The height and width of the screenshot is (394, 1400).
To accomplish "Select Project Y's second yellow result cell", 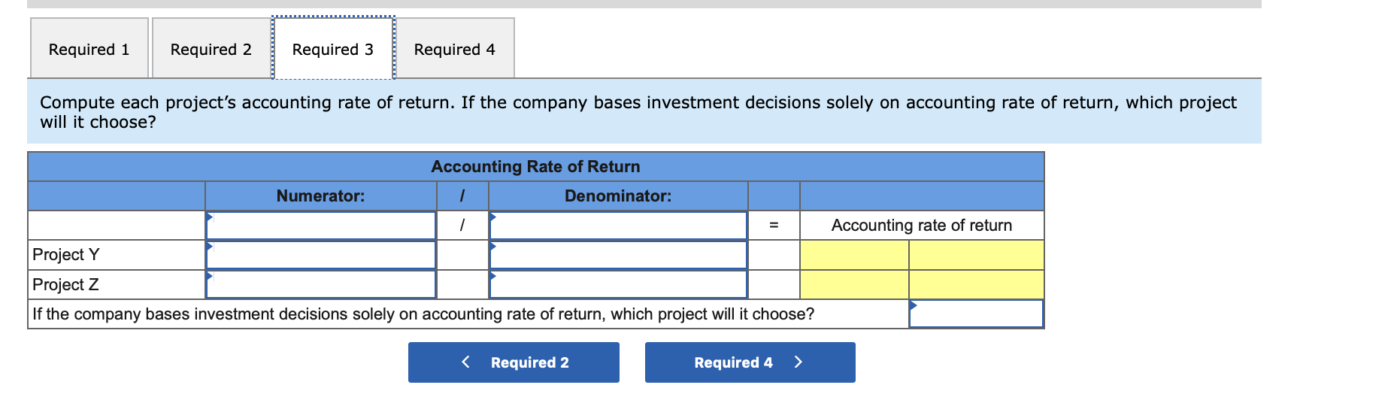I will pyautogui.click(x=976, y=255).
